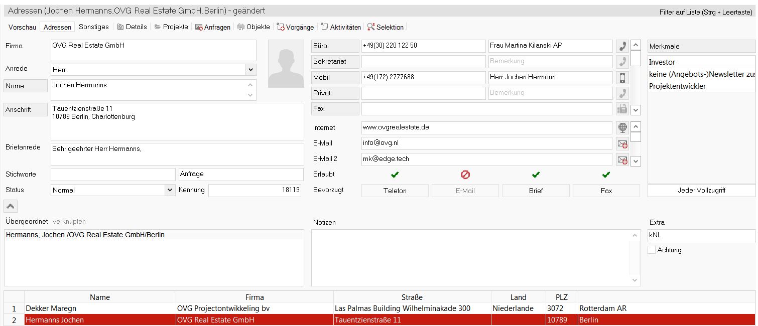Viewport: 758px width, 326px height.
Task: Open the Aktivitäten tab
Action: [x=341, y=27]
